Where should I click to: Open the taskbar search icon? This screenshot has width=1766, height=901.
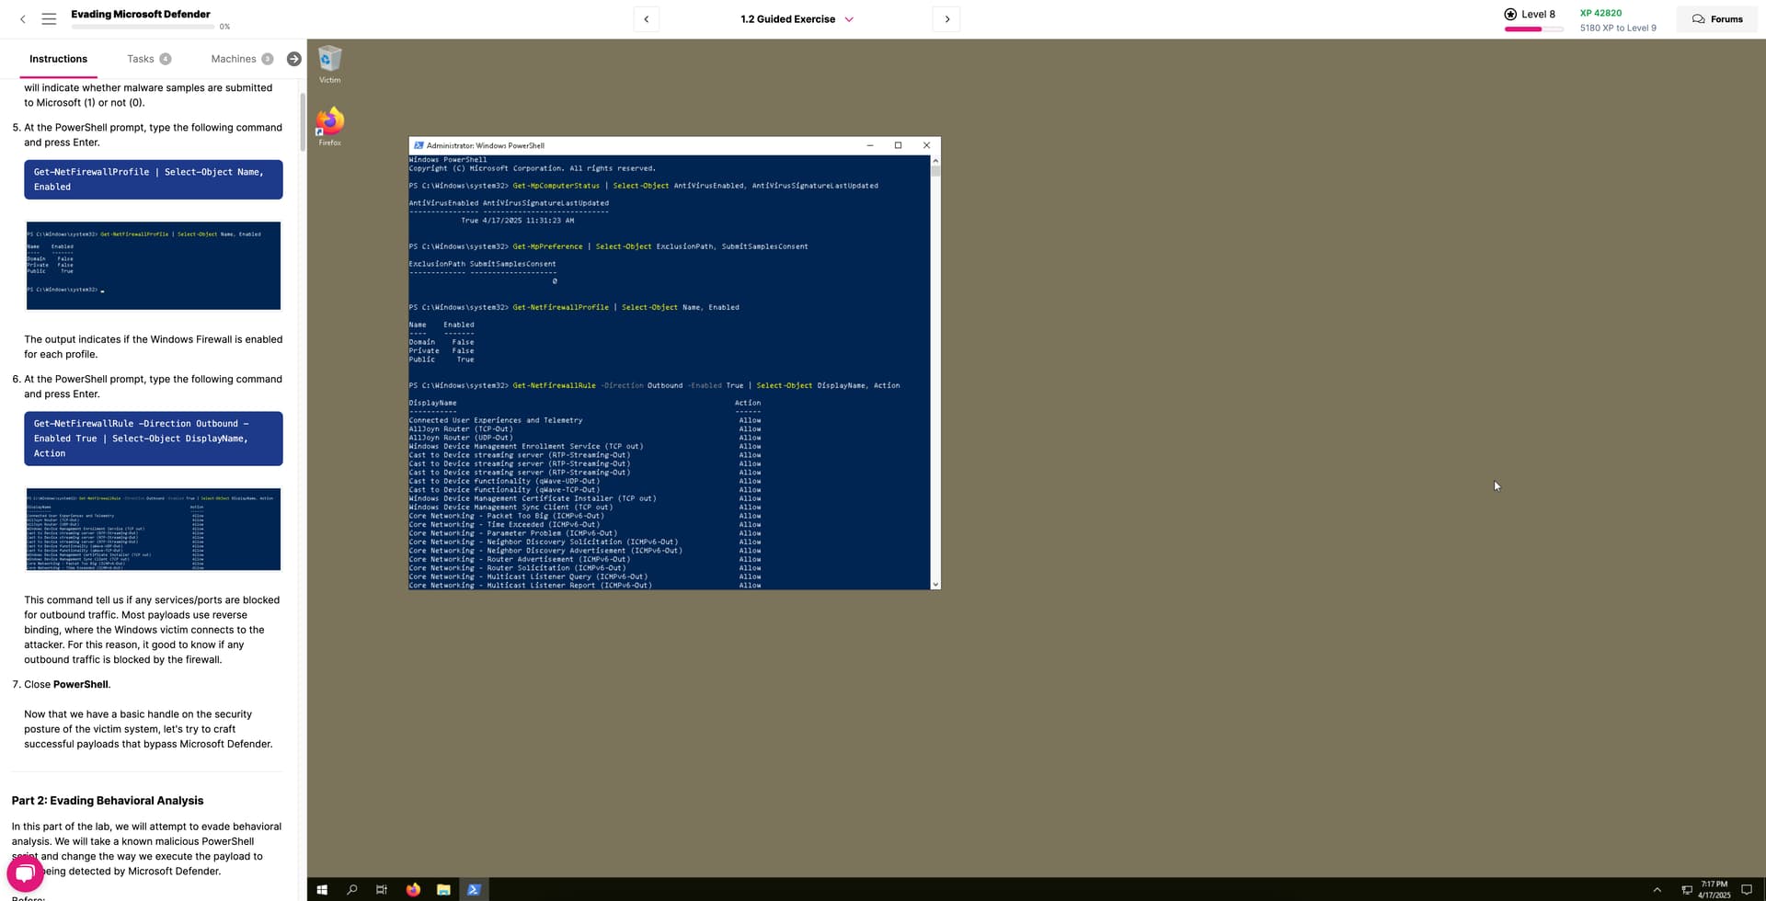(351, 890)
